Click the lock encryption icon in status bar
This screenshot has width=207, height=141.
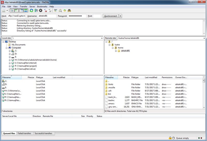170,138
